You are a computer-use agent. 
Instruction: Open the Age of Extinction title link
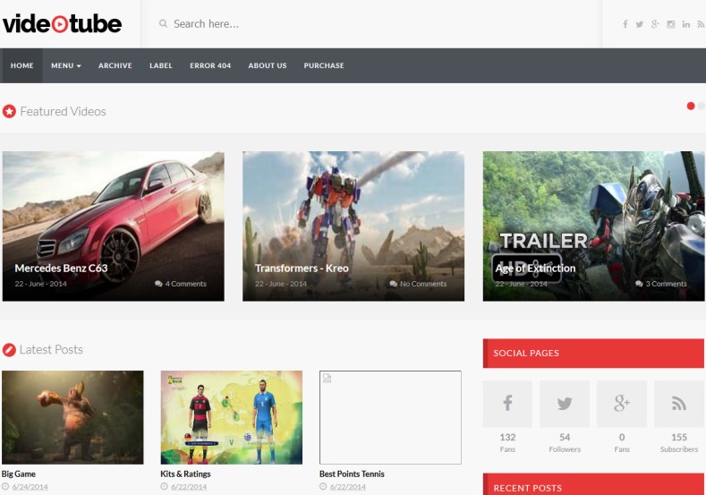coord(535,269)
